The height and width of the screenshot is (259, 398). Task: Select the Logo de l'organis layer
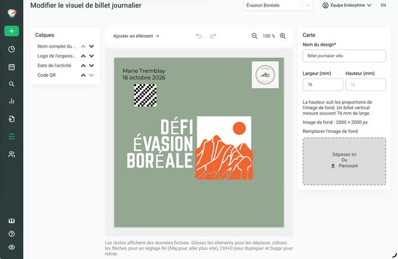[x=56, y=56]
